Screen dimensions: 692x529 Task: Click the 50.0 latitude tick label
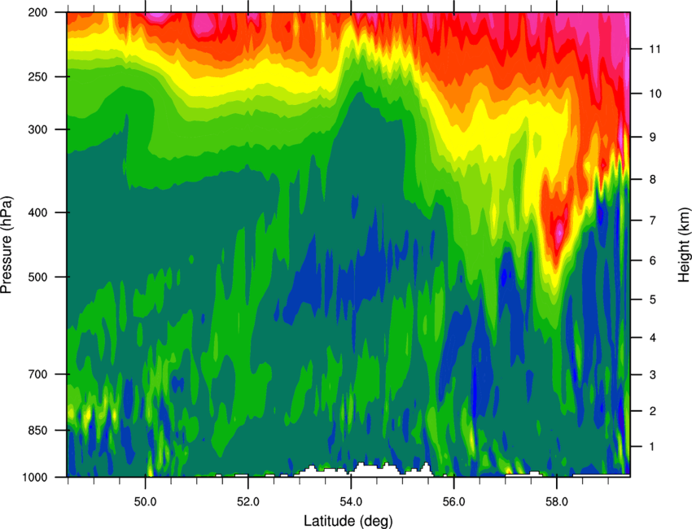145,501
